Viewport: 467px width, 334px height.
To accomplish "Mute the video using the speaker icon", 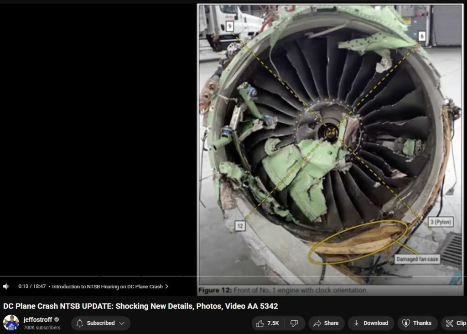I will [6, 287].
